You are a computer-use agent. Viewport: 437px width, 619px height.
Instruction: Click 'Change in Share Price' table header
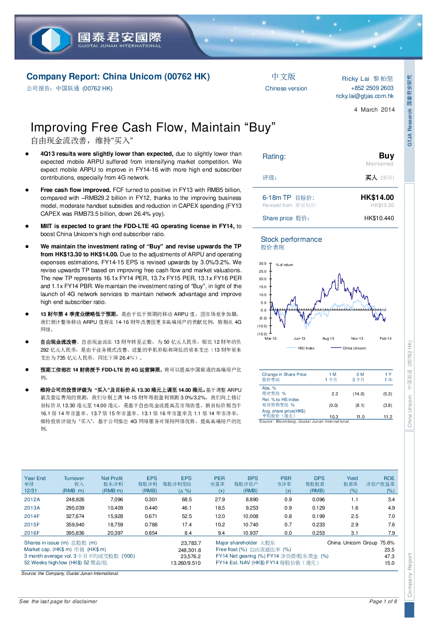click(284, 374)
